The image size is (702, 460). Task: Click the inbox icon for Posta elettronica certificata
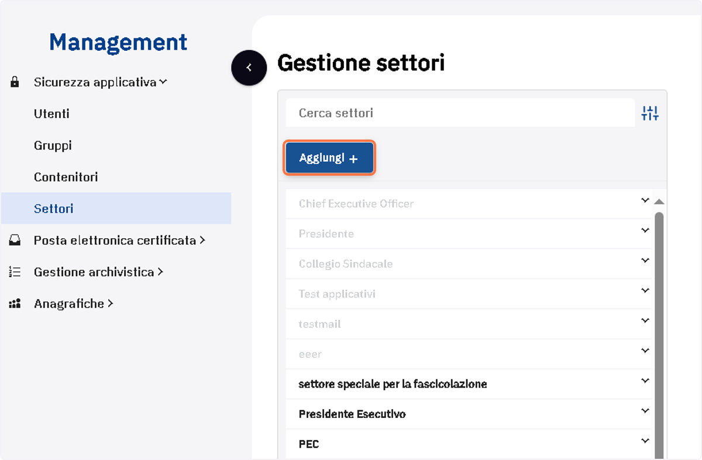tap(15, 240)
